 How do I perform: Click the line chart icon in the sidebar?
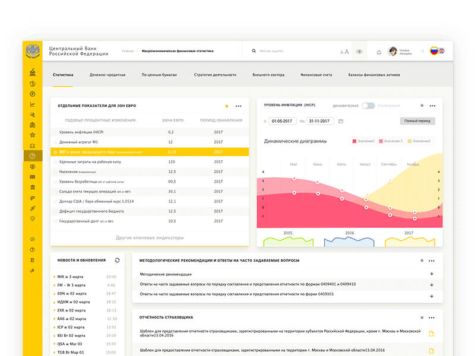[32, 104]
